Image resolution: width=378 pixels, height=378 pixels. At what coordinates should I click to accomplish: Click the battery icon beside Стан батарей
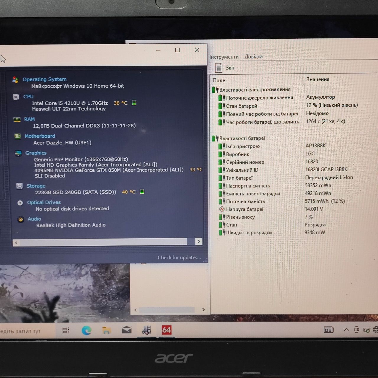point(222,106)
